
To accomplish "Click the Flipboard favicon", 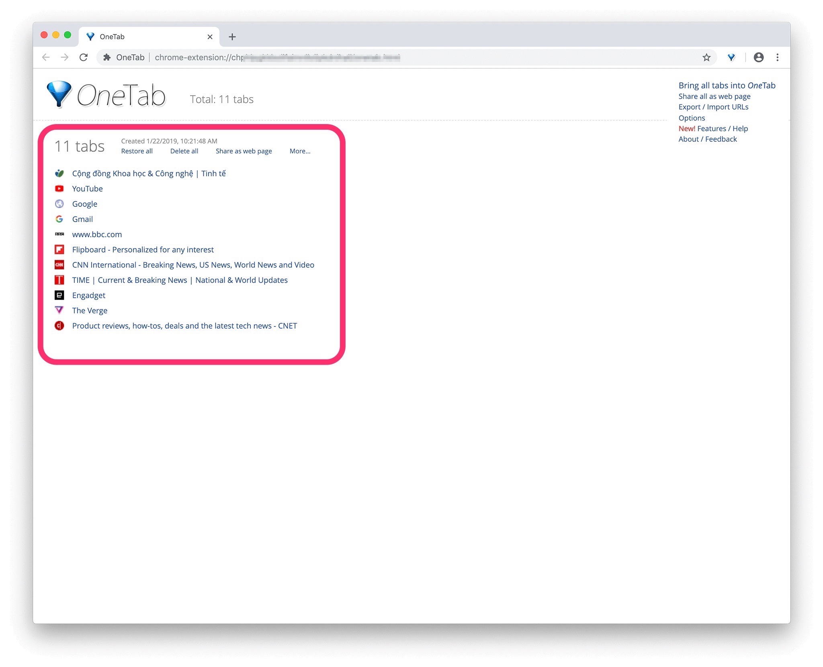I will point(59,250).
